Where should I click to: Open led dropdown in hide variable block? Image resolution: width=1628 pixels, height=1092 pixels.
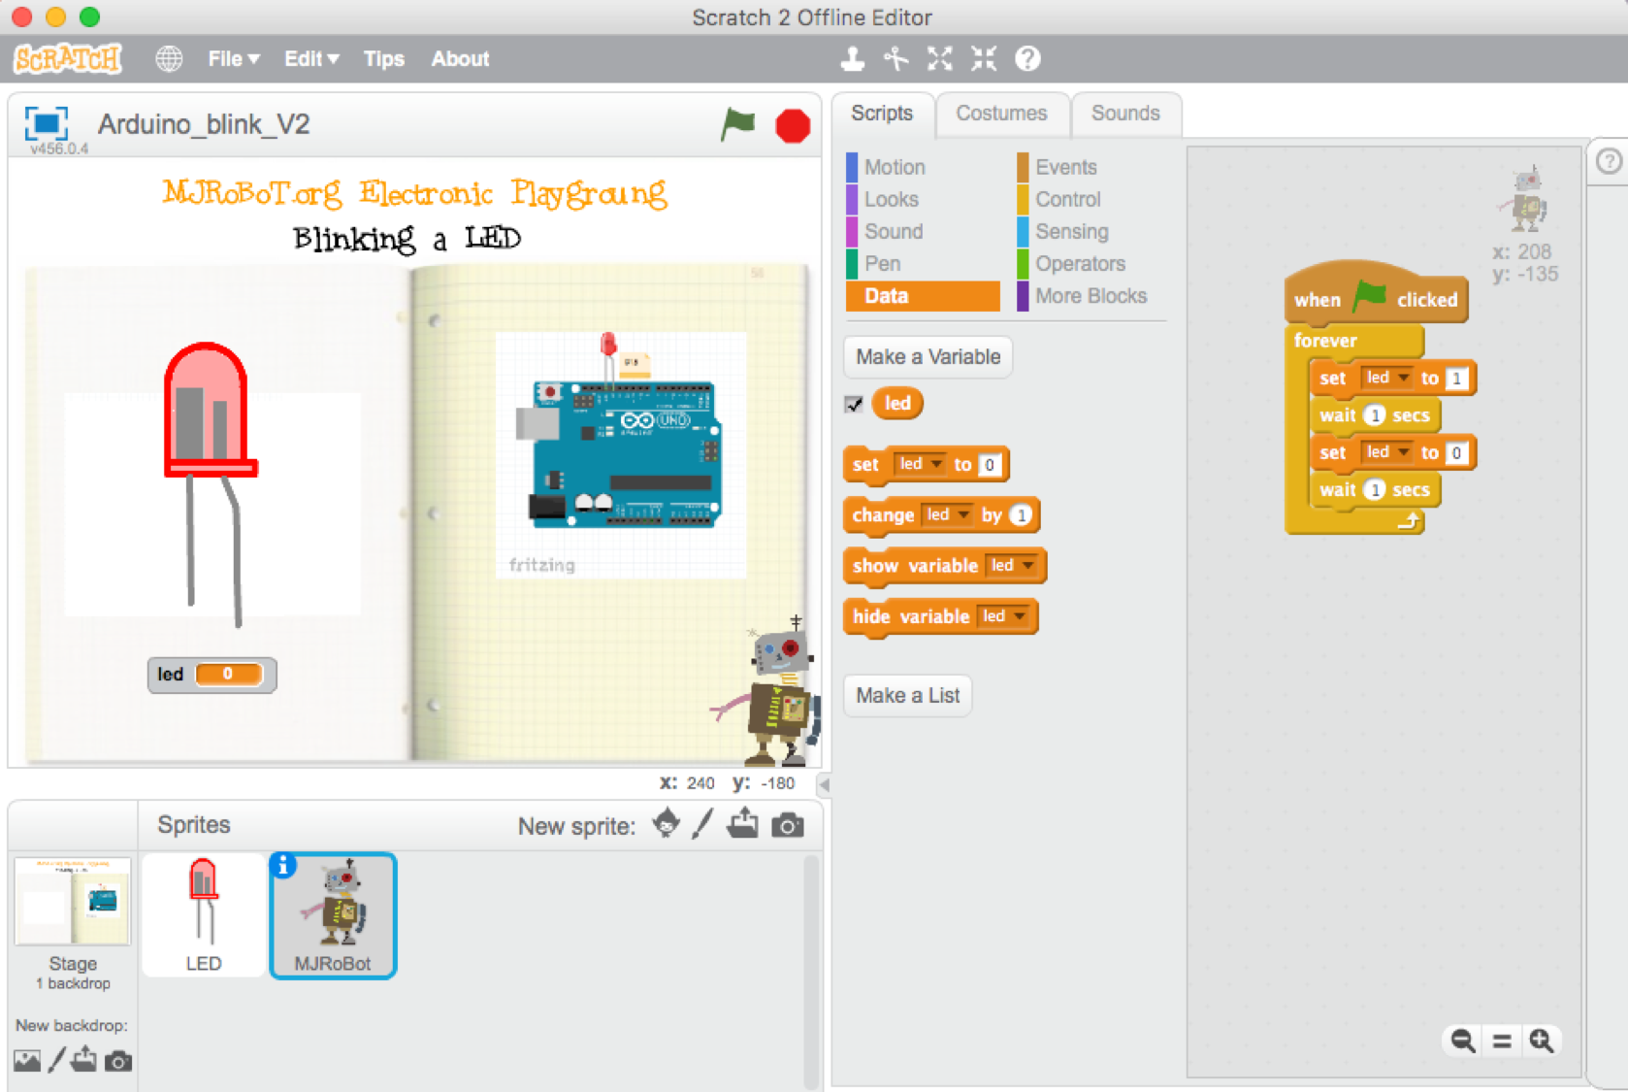coord(1004,615)
